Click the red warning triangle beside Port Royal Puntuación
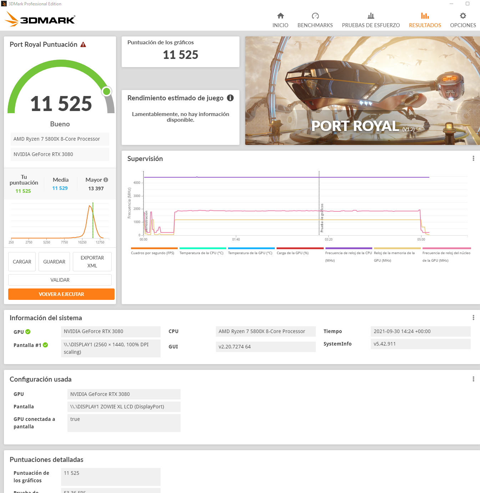 [83, 45]
